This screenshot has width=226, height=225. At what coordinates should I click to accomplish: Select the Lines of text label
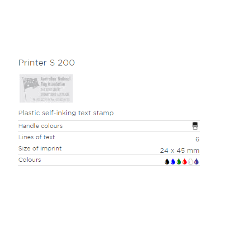point(37,137)
